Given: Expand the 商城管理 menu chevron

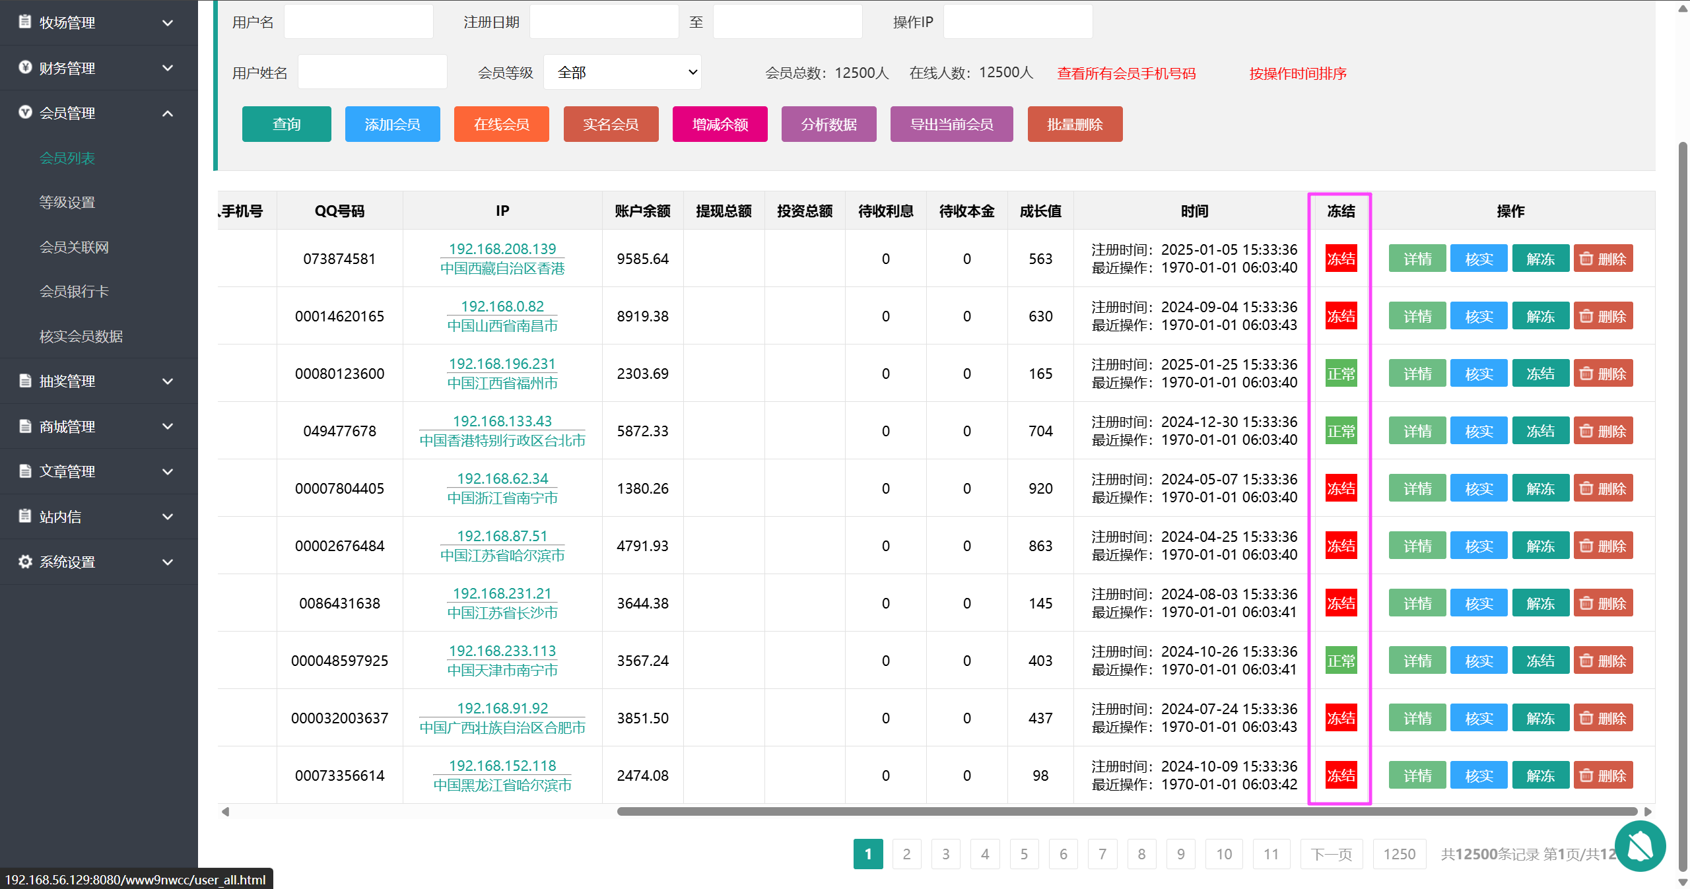Looking at the screenshot, I should [x=168, y=426].
